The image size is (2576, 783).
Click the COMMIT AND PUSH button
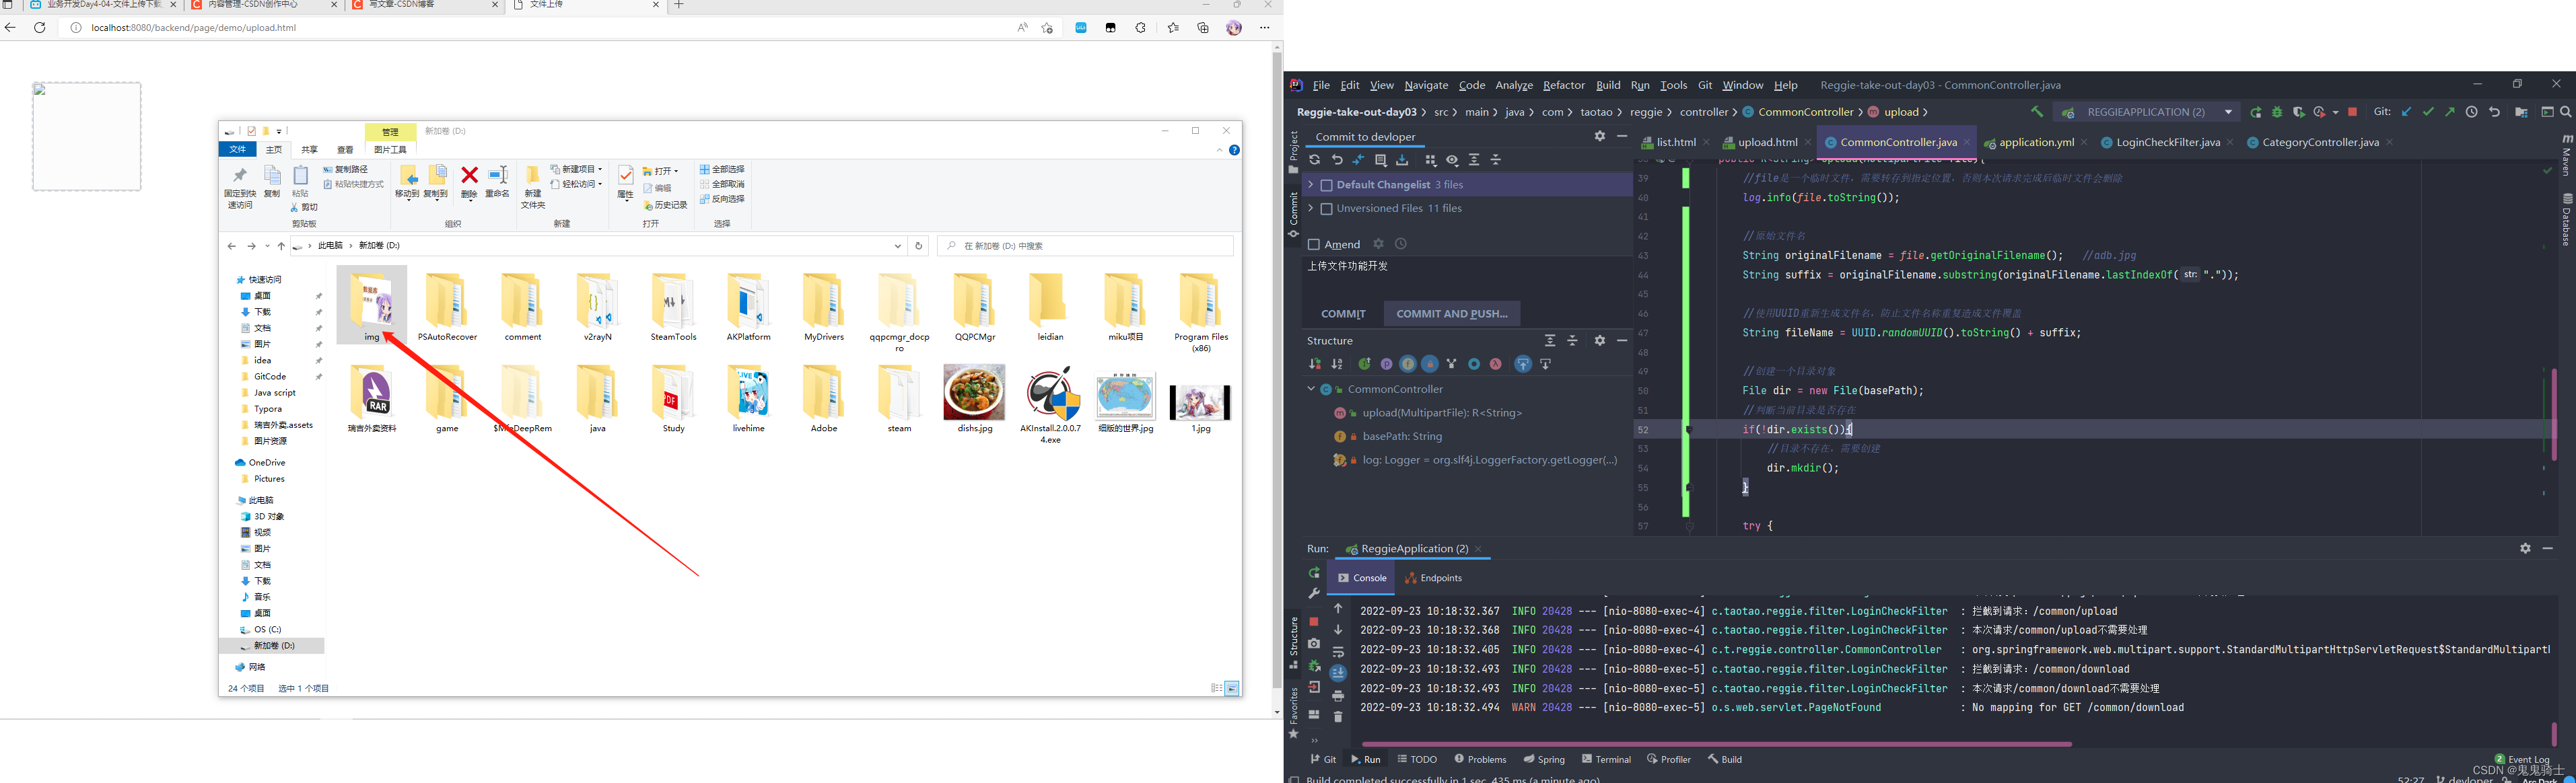coord(1453,313)
